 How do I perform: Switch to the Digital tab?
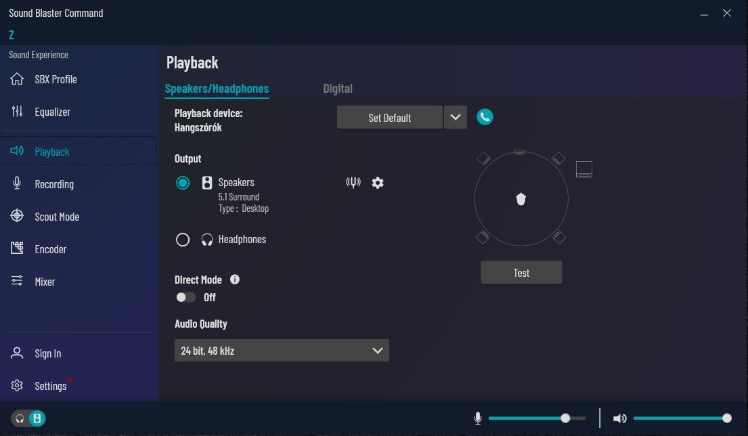[x=338, y=89]
